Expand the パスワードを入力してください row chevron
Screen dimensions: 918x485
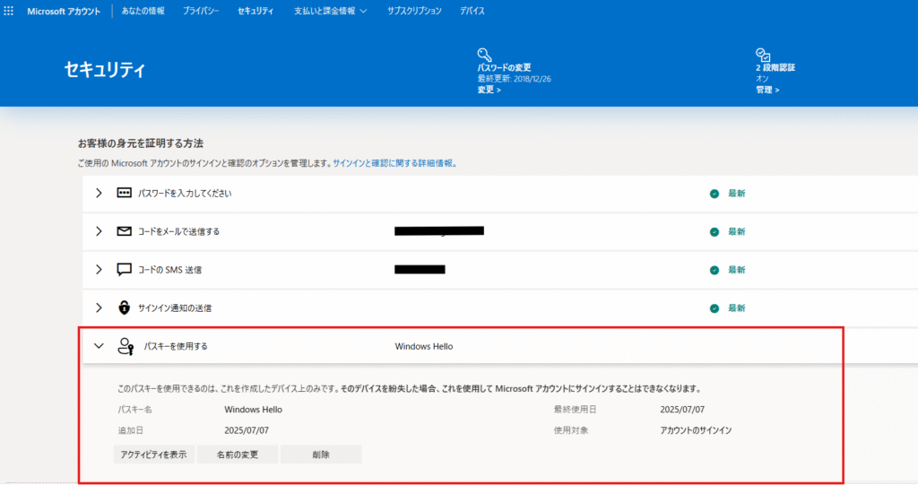pyautogui.click(x=99, y=193)
